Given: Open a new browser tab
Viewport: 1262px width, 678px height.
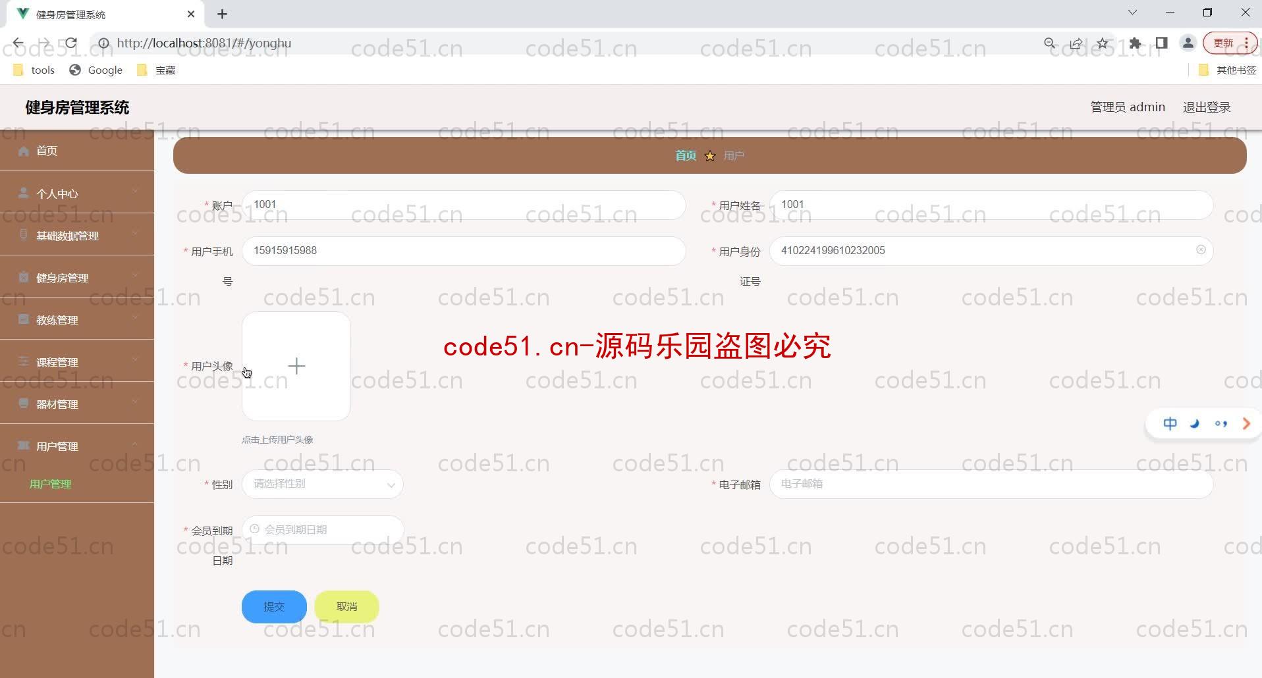Looking at the screenshot, I should click(x=222, y=14).
